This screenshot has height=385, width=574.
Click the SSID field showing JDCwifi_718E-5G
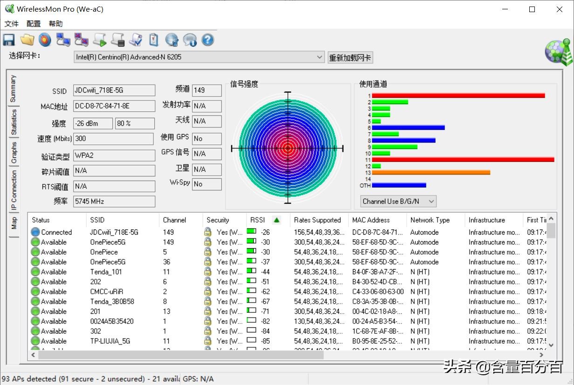point(114,90)
